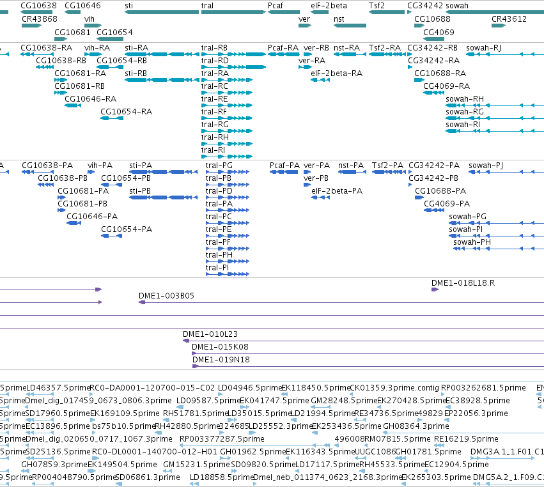Click the tral gene feature
This screenshot has height=487, width=544.
233,12
